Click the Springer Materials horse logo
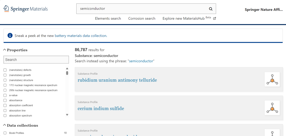286x136 pixels. [x=6, y=8]
